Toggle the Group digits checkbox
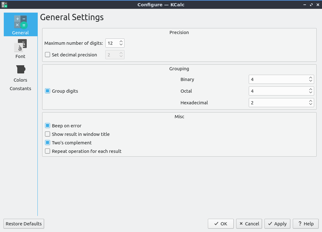322x232 pixels. 47,91
